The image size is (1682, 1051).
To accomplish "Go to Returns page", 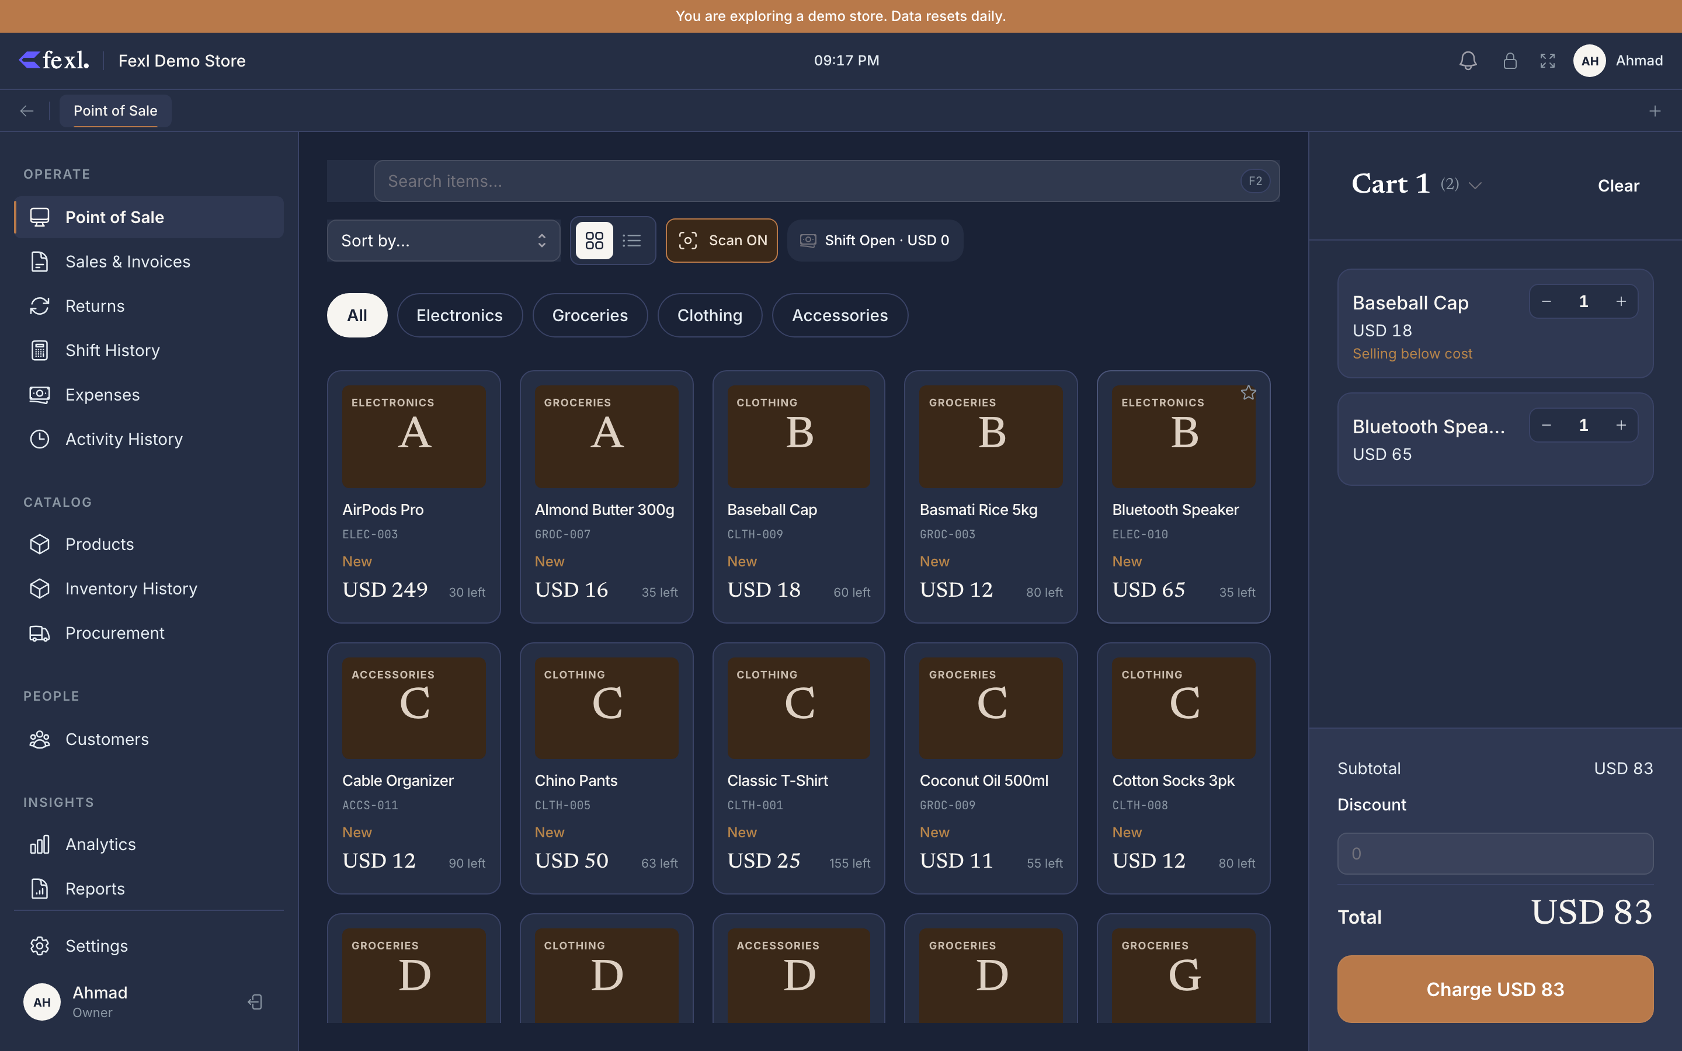I will pos(149,307).
